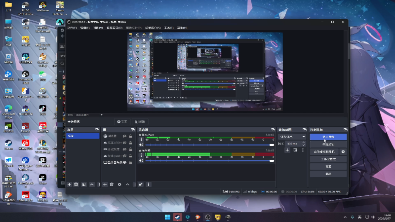Toggle lock on the game capture source
395x222 pixels.
130,149
